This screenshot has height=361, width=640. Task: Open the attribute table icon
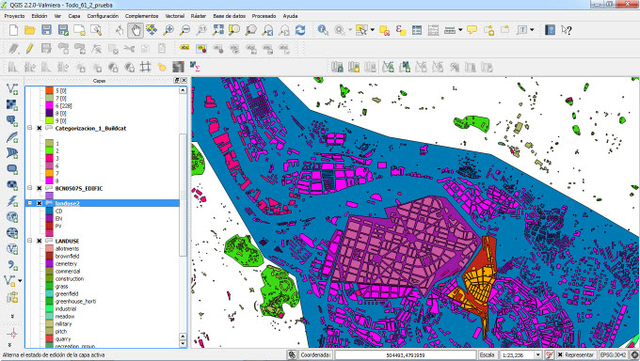[417, 30]
